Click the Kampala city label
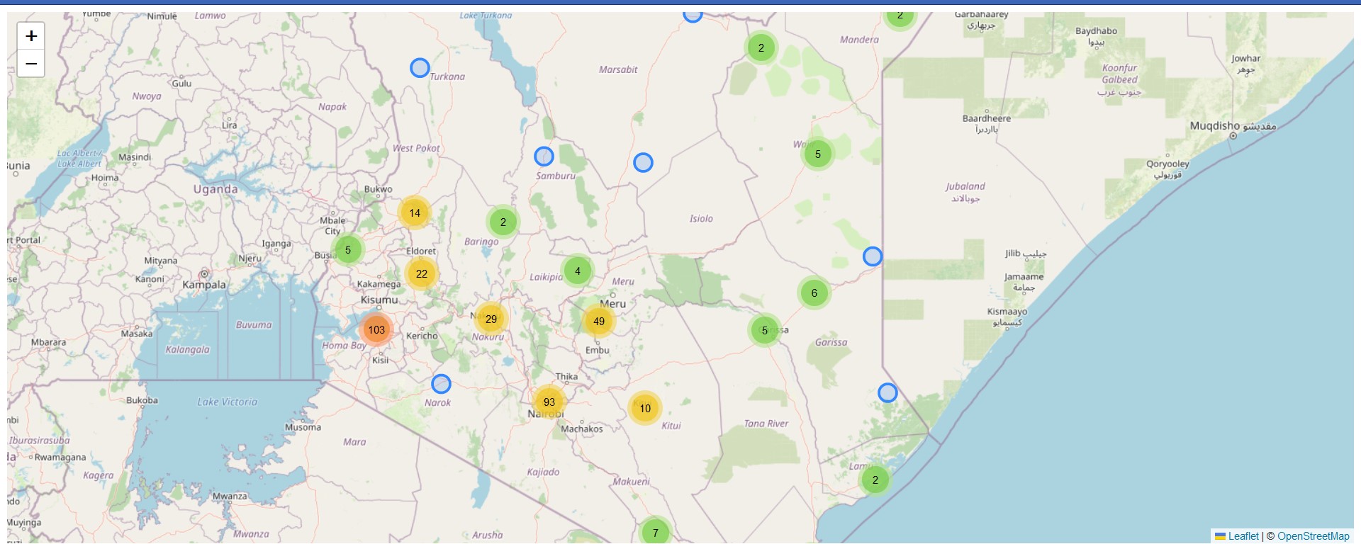1361x544 pixels. tap(204, 285)
